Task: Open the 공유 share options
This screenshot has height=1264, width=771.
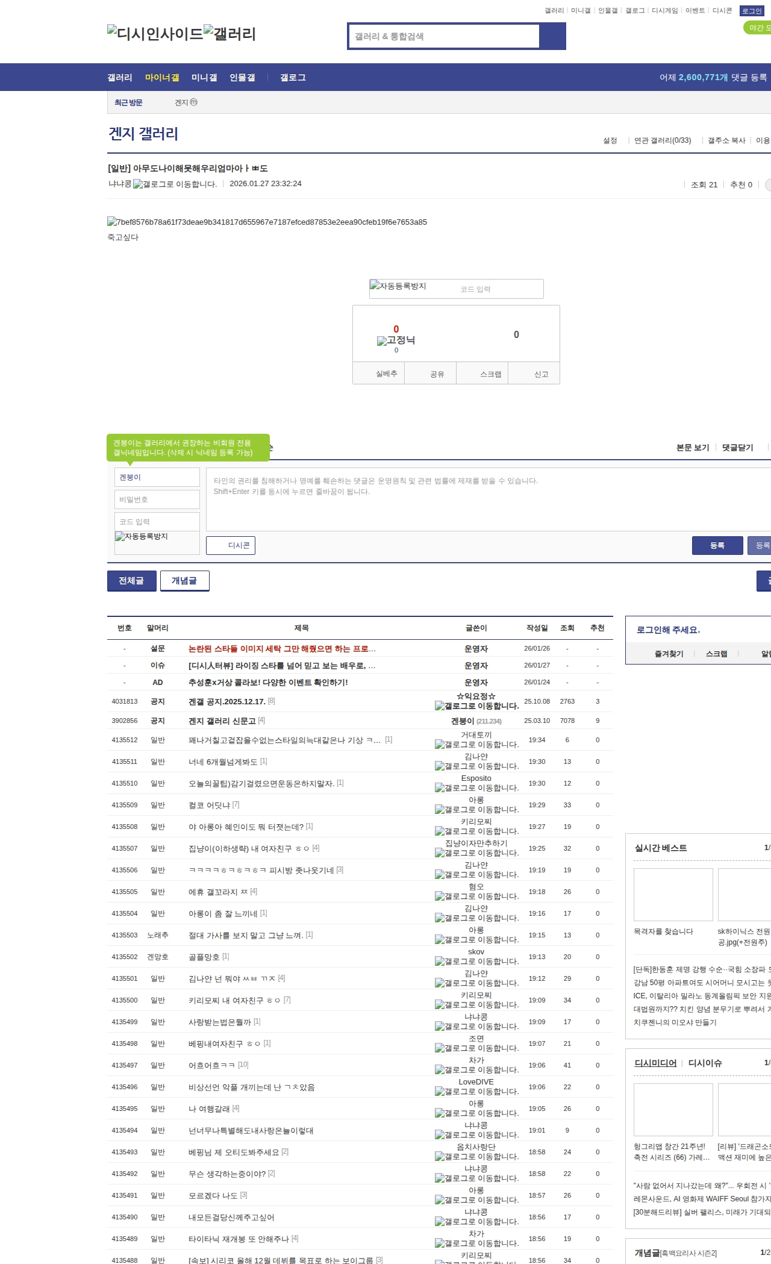Action: [x=437, y=374]
